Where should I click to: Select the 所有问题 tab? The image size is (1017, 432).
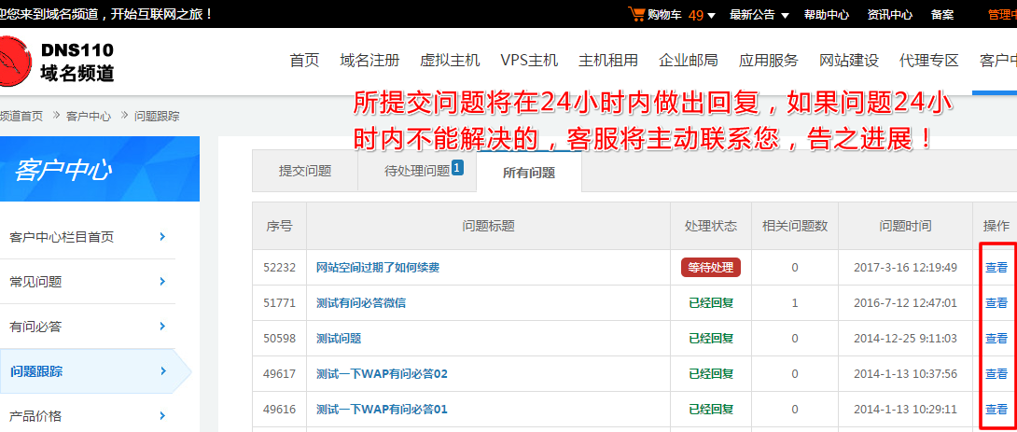coord(529,173)
